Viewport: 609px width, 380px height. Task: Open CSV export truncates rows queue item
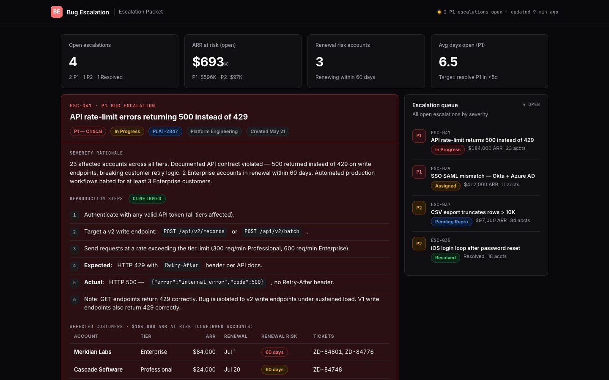tap(476, 214)
